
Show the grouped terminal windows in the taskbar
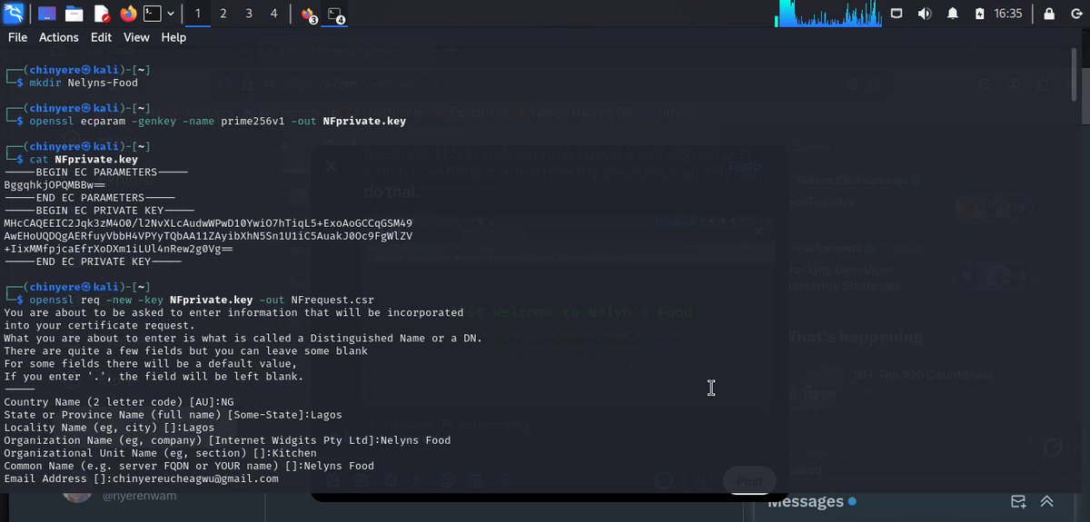336,14
